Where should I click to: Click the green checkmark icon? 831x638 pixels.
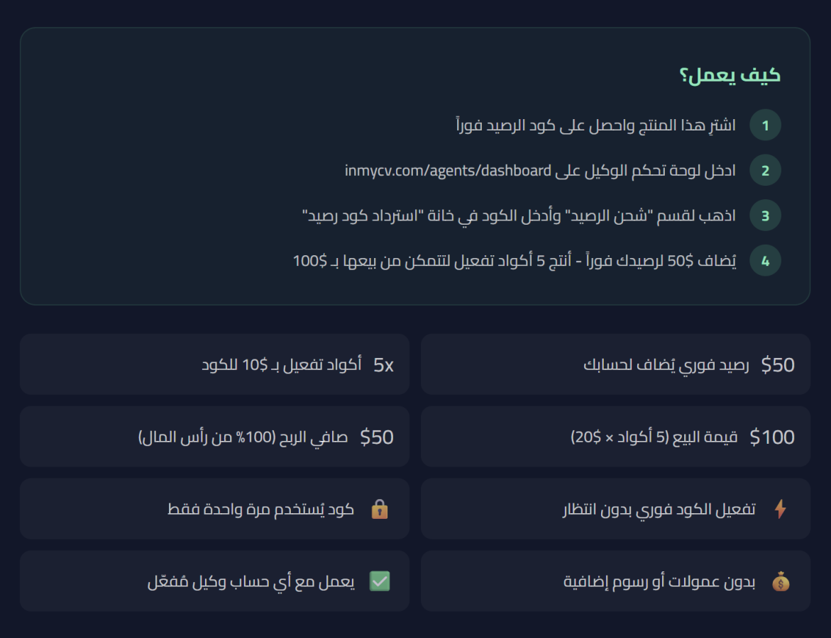380,582
